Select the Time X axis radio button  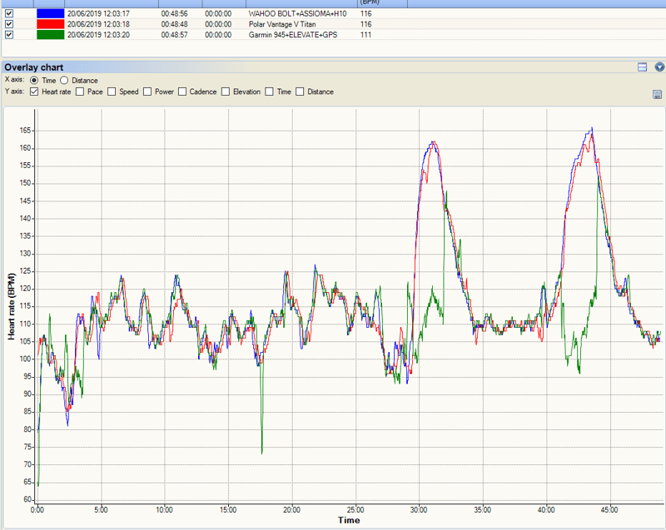(33, 81)
